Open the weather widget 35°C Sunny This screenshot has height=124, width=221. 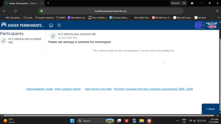[9, 121]
